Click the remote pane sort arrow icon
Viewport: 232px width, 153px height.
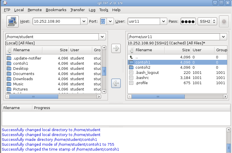pos(132,50)
